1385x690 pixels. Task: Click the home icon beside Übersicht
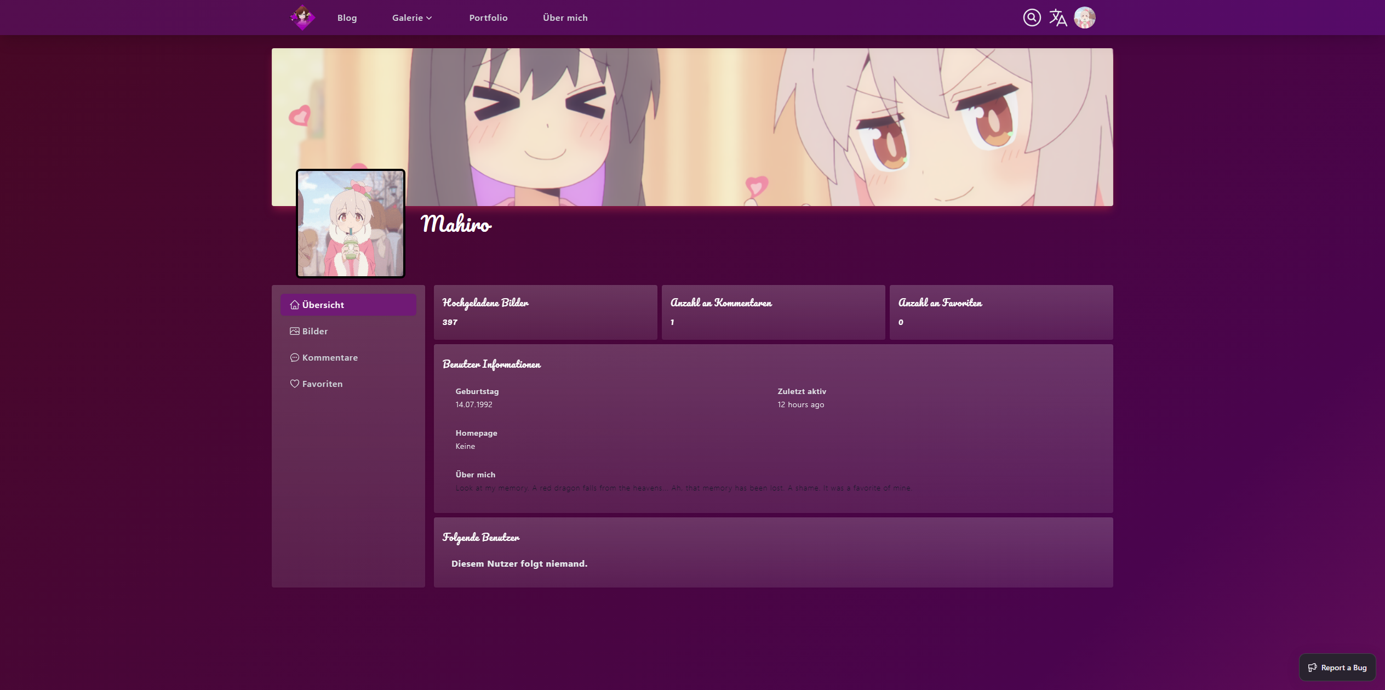294,305
